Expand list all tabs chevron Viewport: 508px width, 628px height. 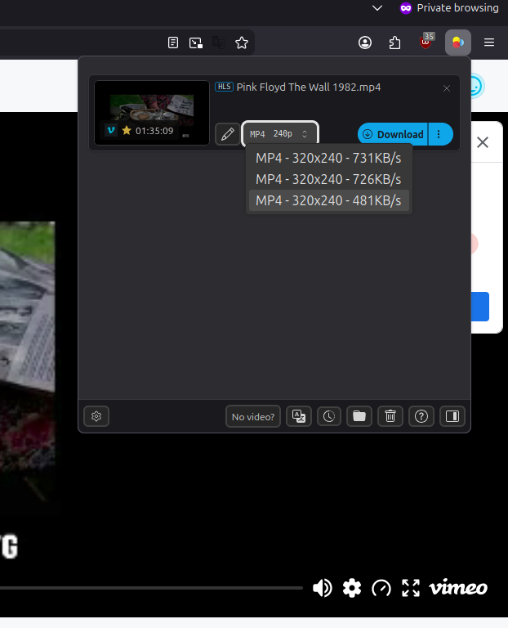pyautogui.click(x=377, y=7)
